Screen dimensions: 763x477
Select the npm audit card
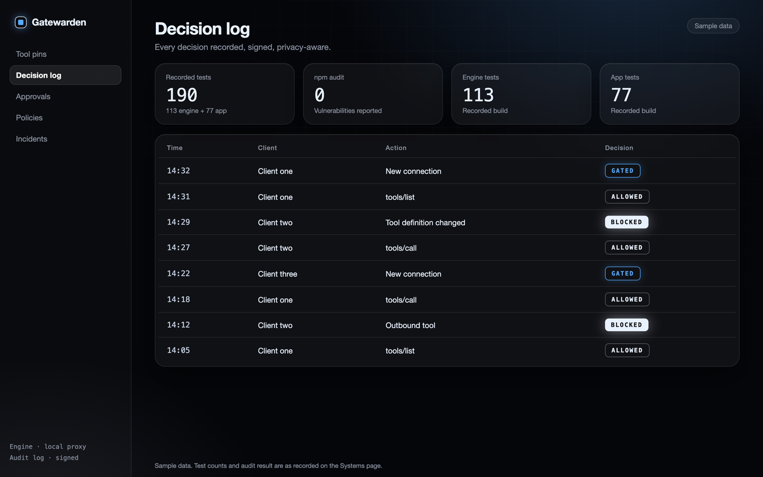(x=373, y=94)
